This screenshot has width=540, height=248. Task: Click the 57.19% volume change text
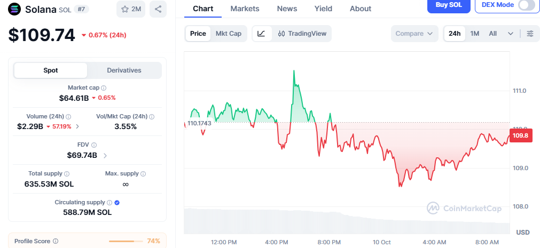61,126
